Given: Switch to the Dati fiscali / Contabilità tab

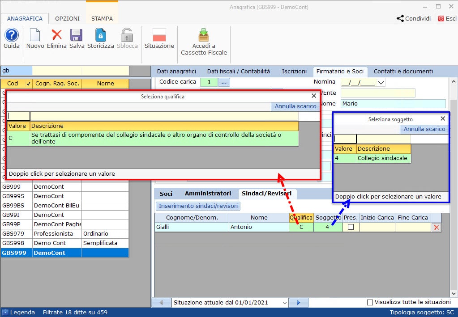Looking at the screenshot, I should pyautogui.click(x=238, y=72).
